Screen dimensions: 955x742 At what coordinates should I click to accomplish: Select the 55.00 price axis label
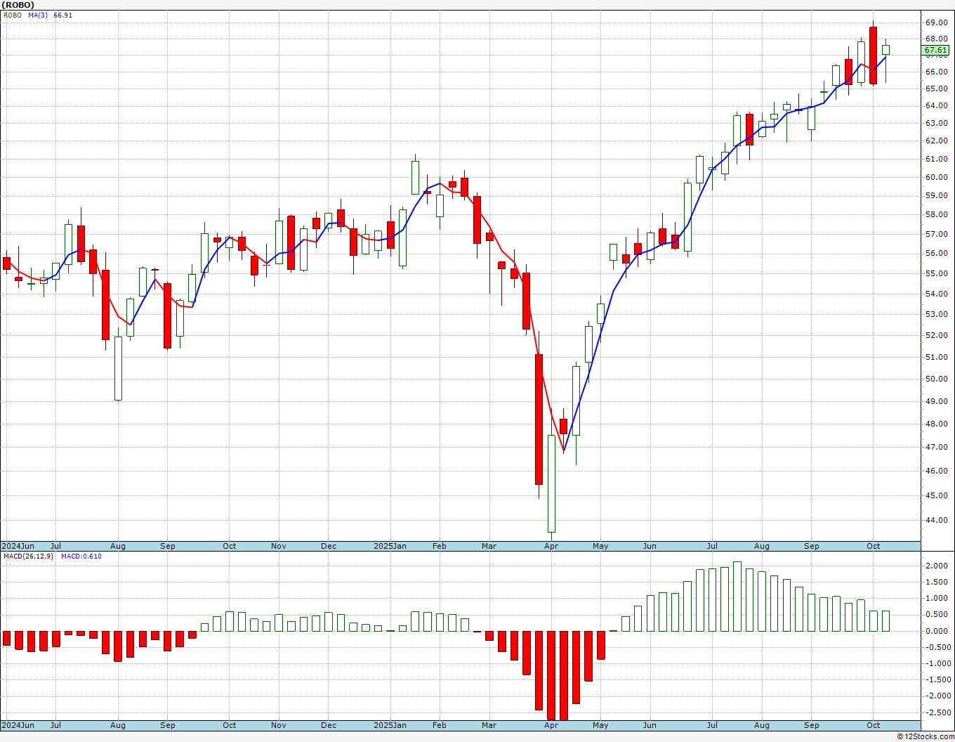(x=936, y=273)
